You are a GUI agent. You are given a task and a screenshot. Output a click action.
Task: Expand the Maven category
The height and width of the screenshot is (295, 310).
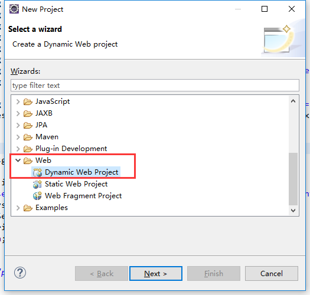click(18, 137)
